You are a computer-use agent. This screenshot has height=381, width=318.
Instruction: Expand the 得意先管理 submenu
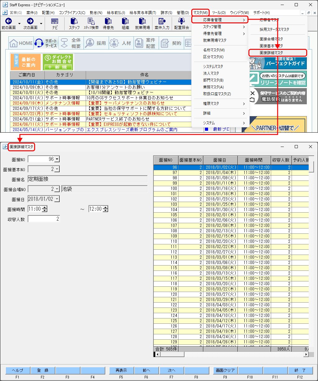tap(220, 34)
